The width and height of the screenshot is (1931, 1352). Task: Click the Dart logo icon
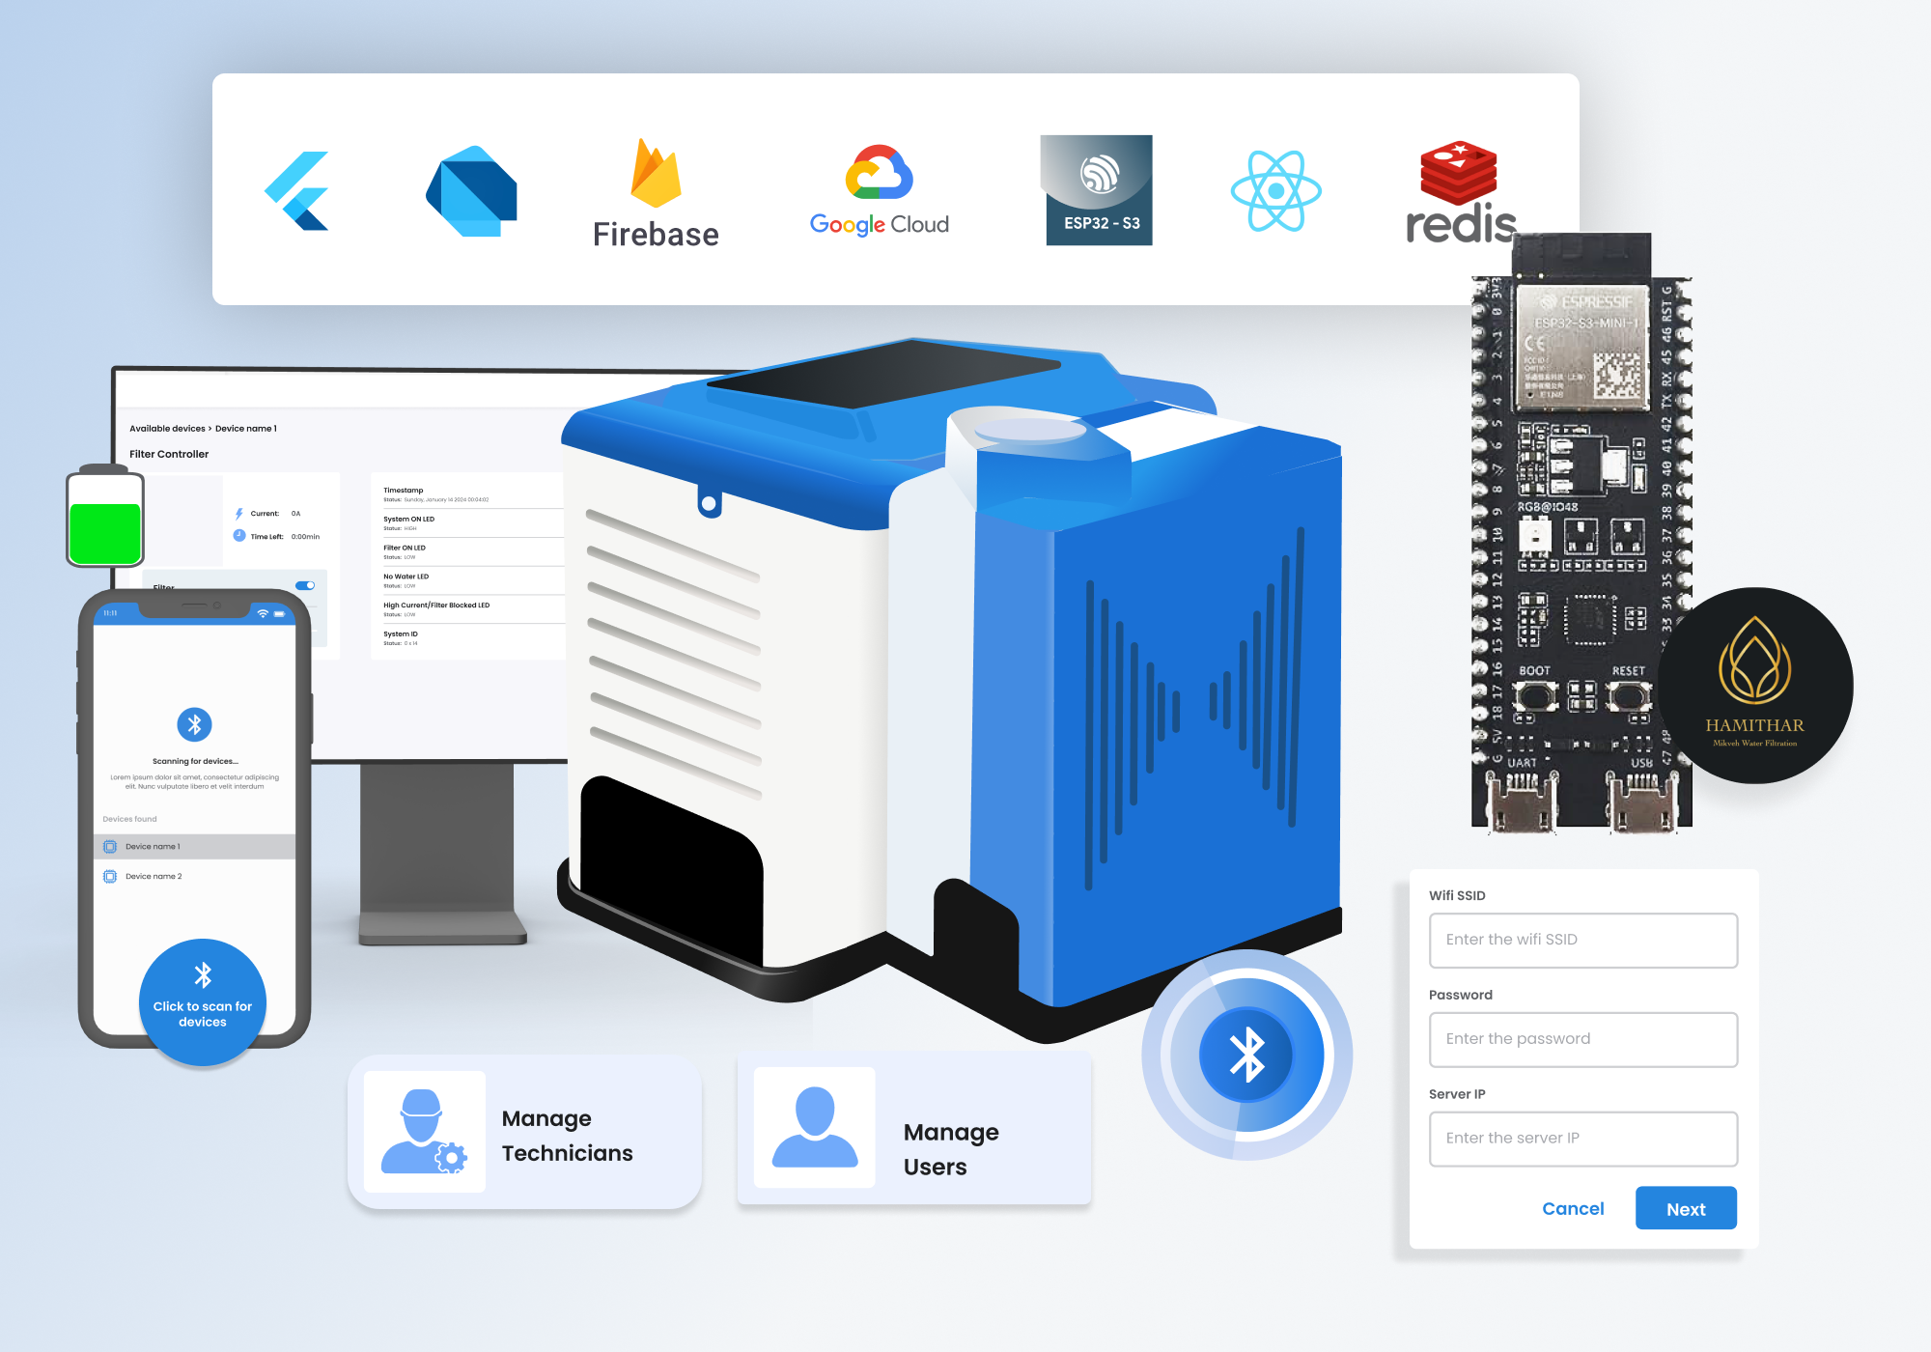tap(471, 191)
